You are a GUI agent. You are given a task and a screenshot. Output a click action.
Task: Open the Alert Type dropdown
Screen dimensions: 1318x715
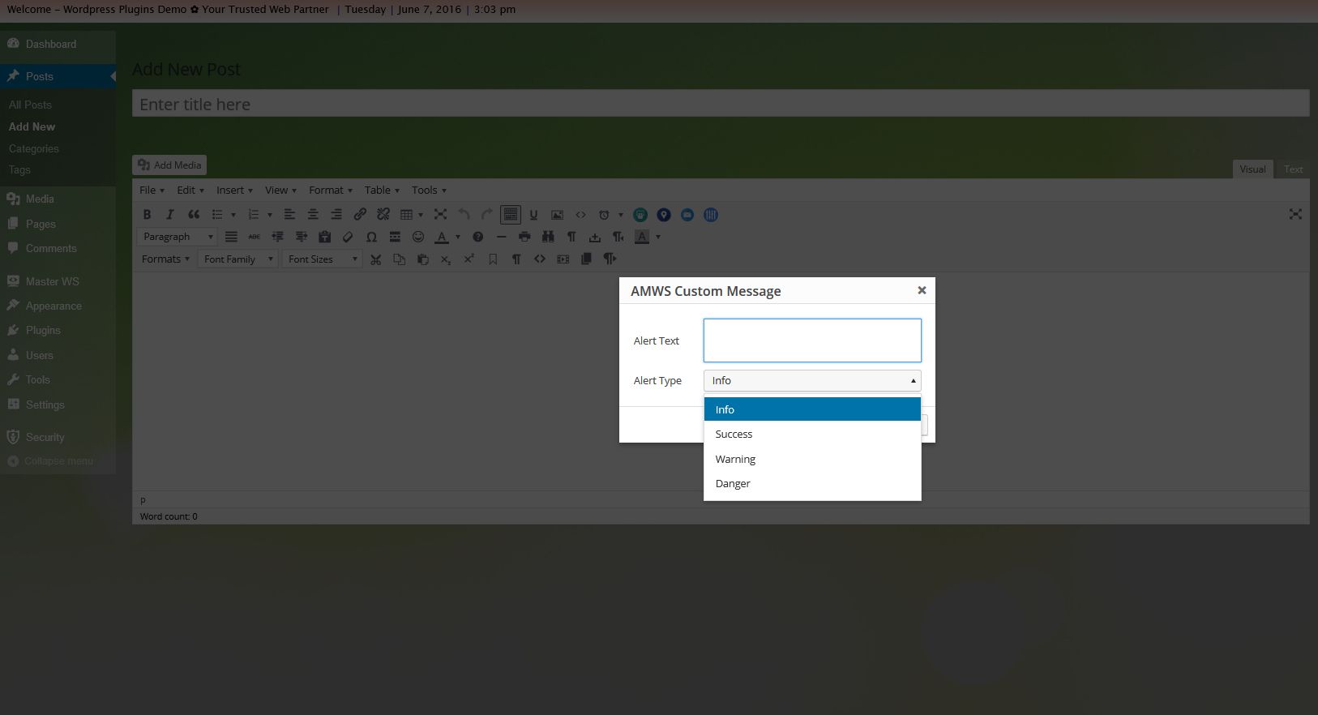click(x=812, y=380)
